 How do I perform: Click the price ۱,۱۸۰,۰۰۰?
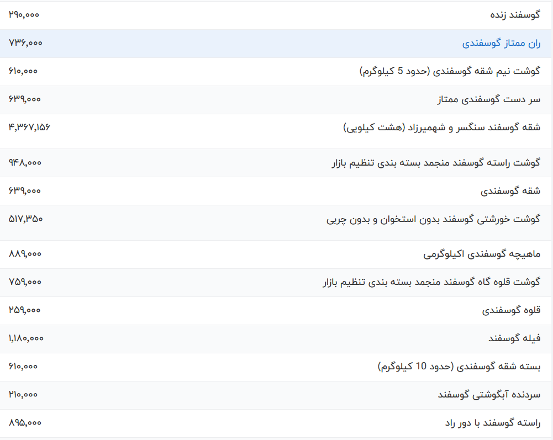[26, 338]
